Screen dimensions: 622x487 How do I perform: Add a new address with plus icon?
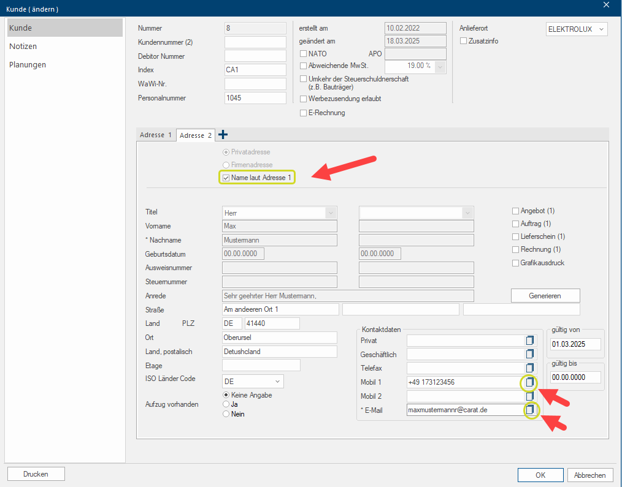(x=223, y=135)
